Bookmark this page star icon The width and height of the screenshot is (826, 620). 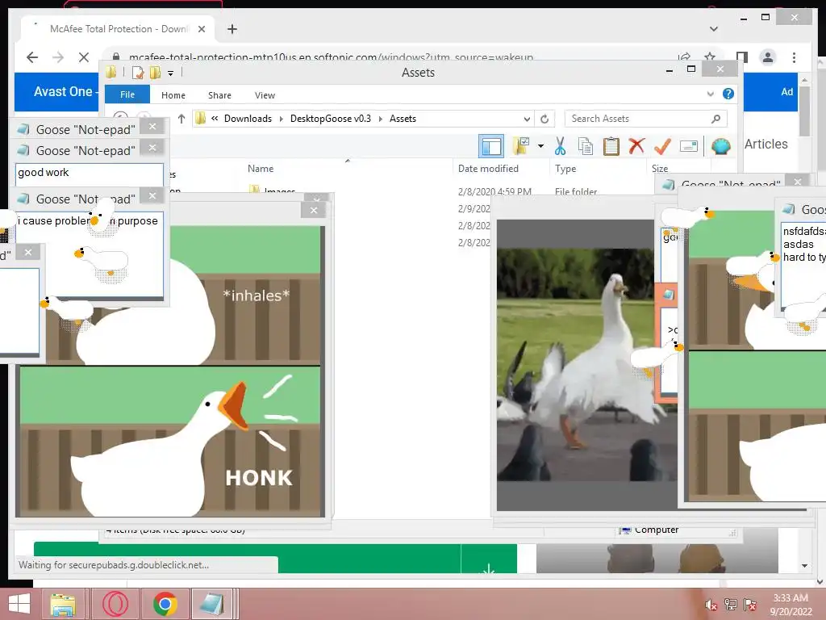710,57
